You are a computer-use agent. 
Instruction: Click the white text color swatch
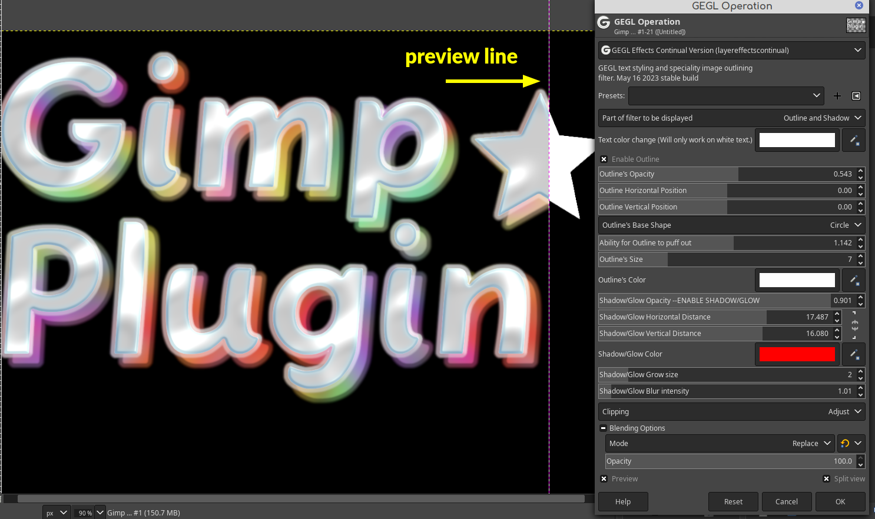pos(797,140)
